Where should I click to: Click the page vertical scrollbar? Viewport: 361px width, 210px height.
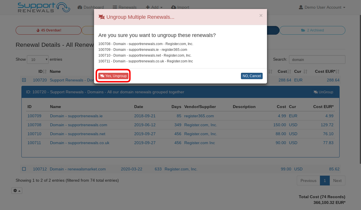pyautogui.click(x=360, y=90)
